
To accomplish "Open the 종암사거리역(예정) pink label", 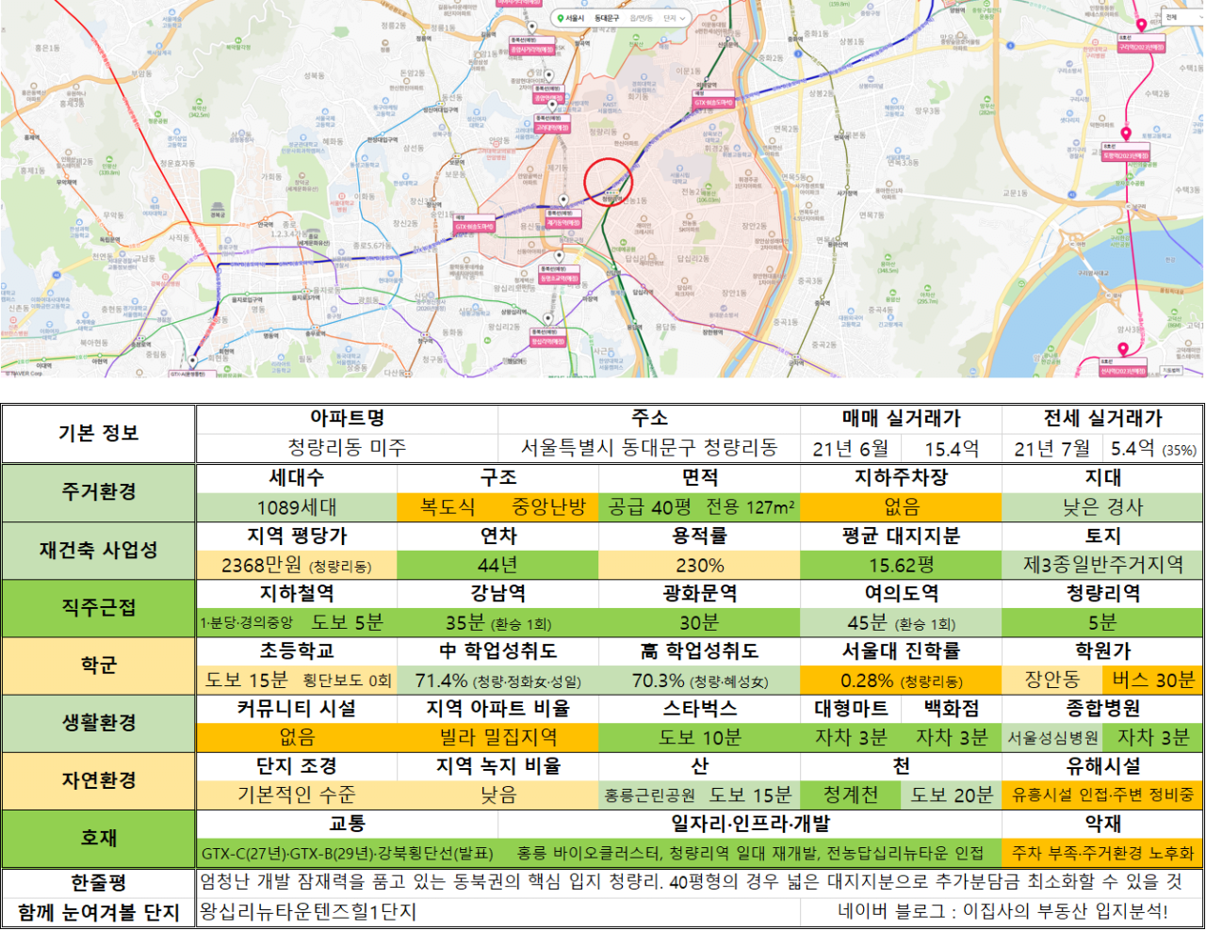I will [x=532, y=46].
